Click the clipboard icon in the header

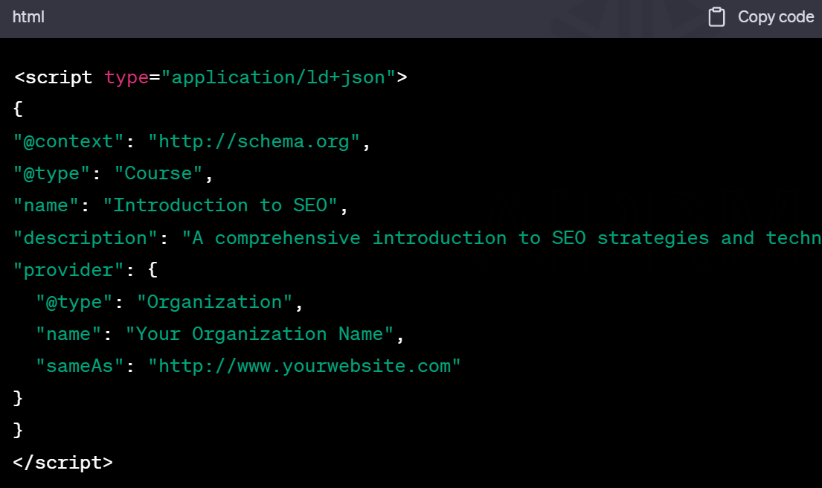716,17
